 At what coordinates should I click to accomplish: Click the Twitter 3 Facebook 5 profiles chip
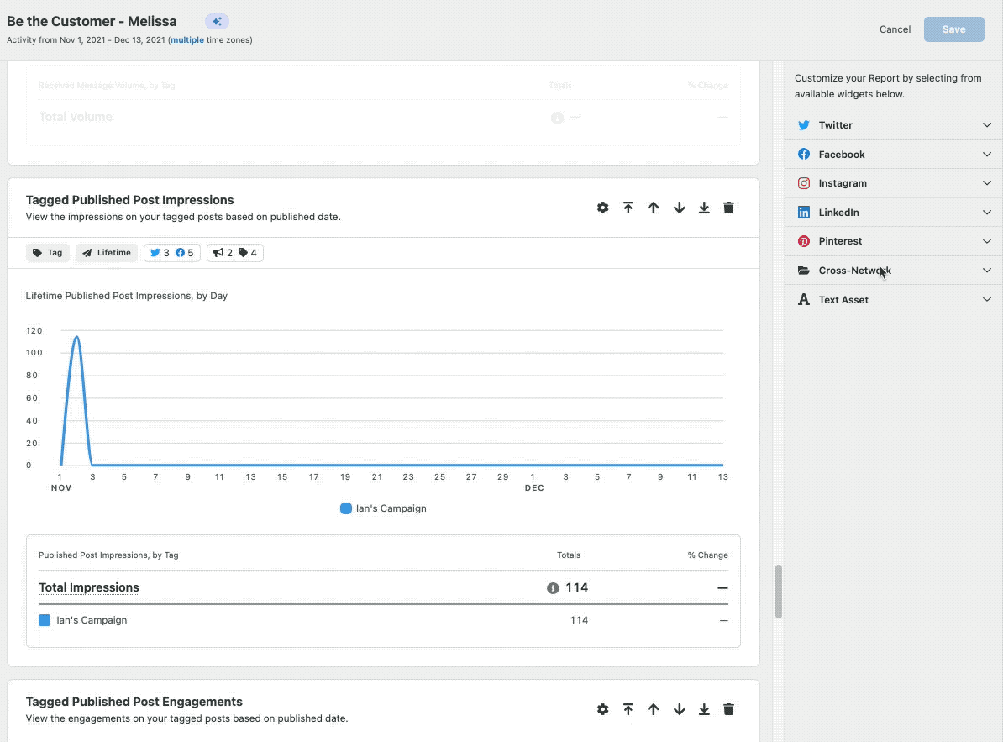pyautogui.click(x=172, y=253)
